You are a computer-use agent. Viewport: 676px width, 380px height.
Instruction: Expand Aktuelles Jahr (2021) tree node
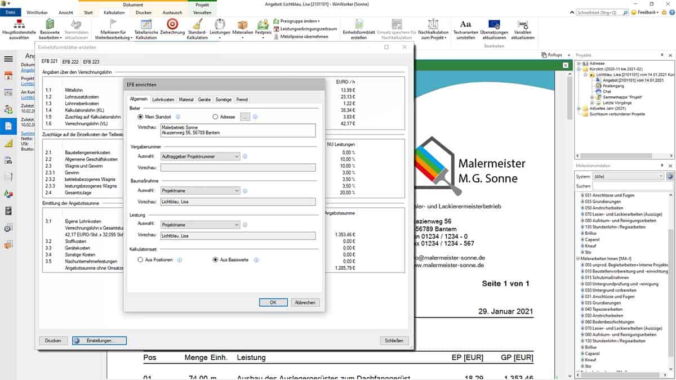point(579,108)
